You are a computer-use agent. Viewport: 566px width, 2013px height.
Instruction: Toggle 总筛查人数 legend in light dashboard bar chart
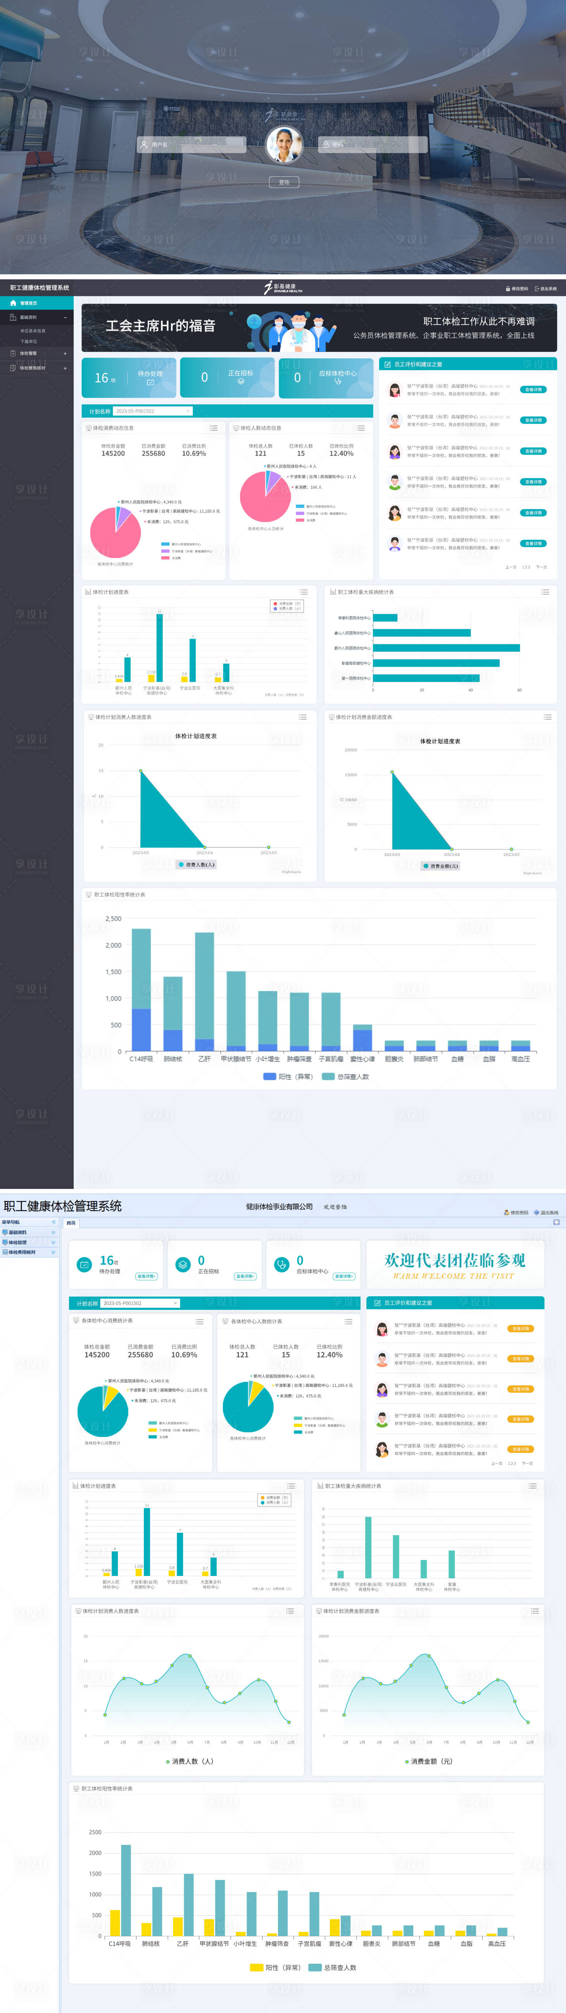click(x=333, y=1968)
